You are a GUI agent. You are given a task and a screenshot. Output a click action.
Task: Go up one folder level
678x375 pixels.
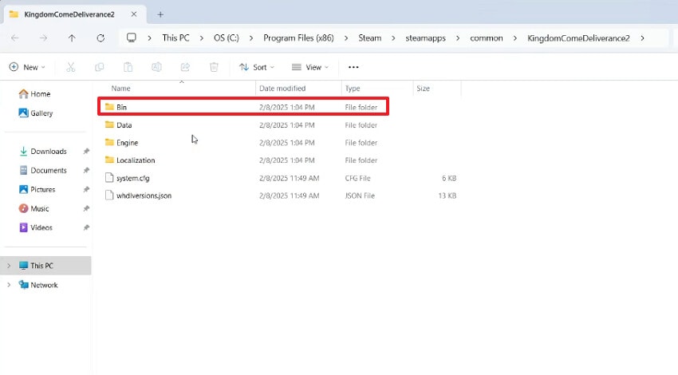pos(72,38)
